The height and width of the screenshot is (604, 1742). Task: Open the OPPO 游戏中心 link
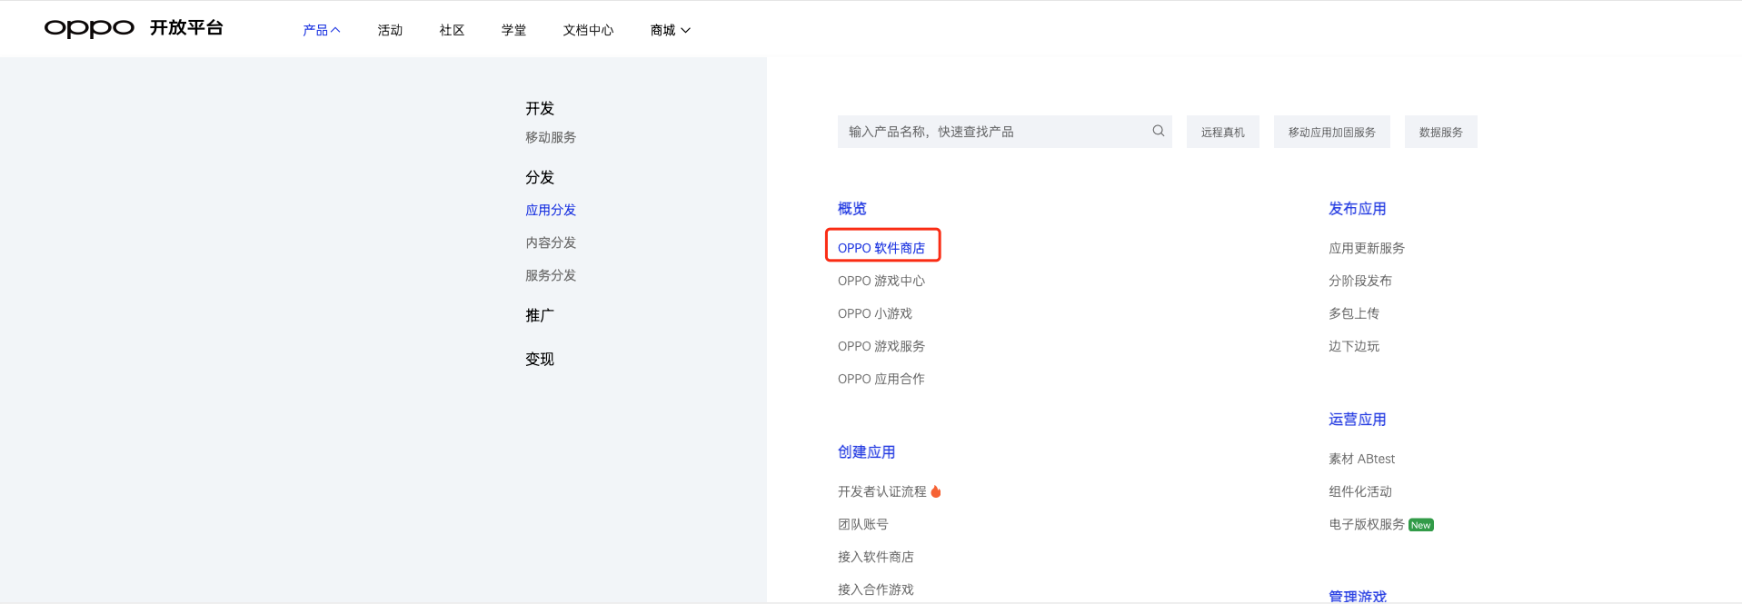tap(881, 281)
